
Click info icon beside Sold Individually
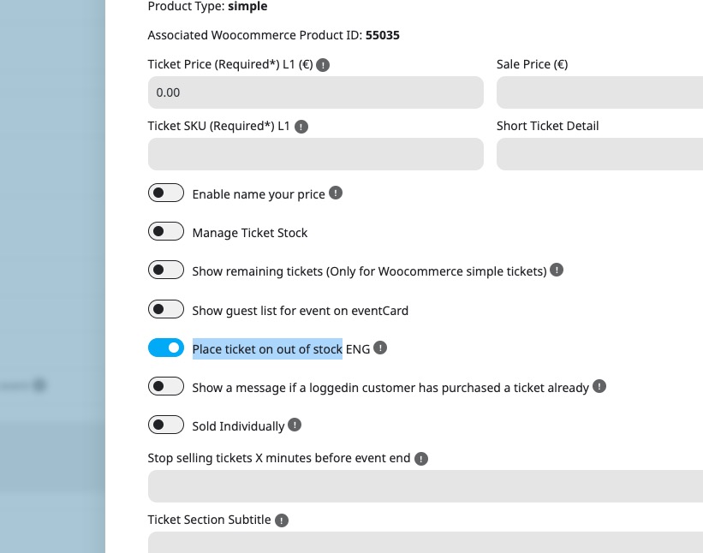294,425
